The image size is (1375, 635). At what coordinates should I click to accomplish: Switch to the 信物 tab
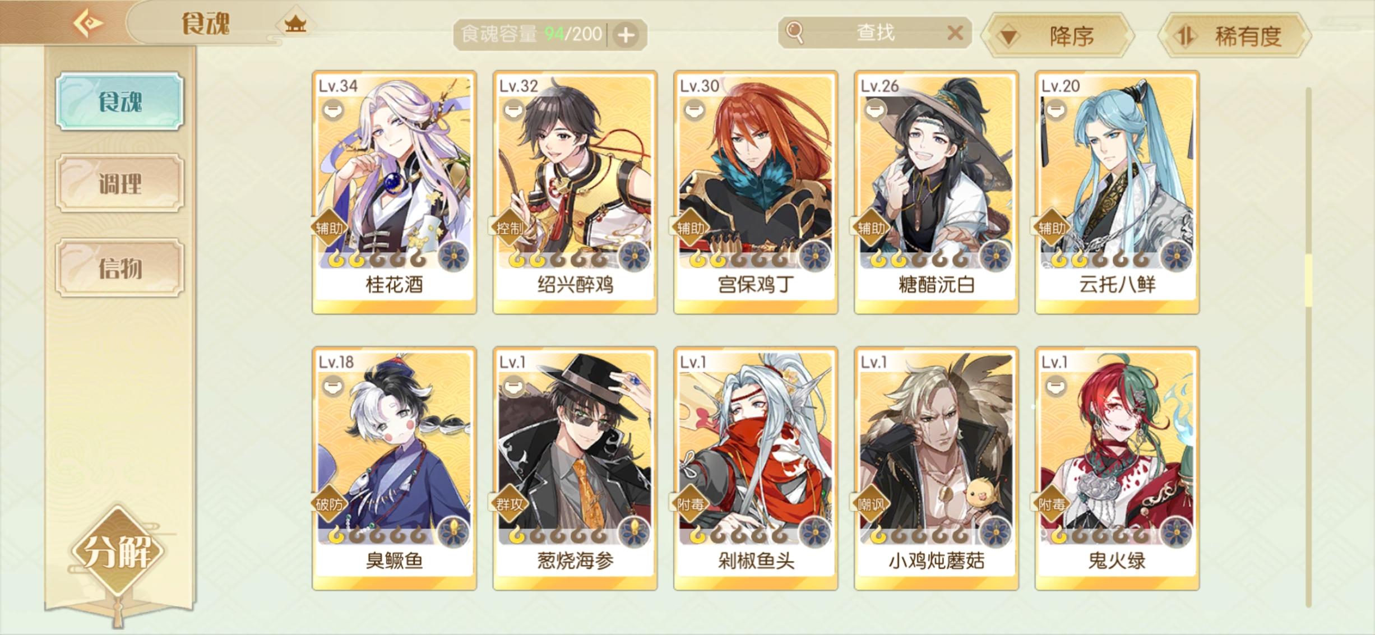[x=120, y=267]
